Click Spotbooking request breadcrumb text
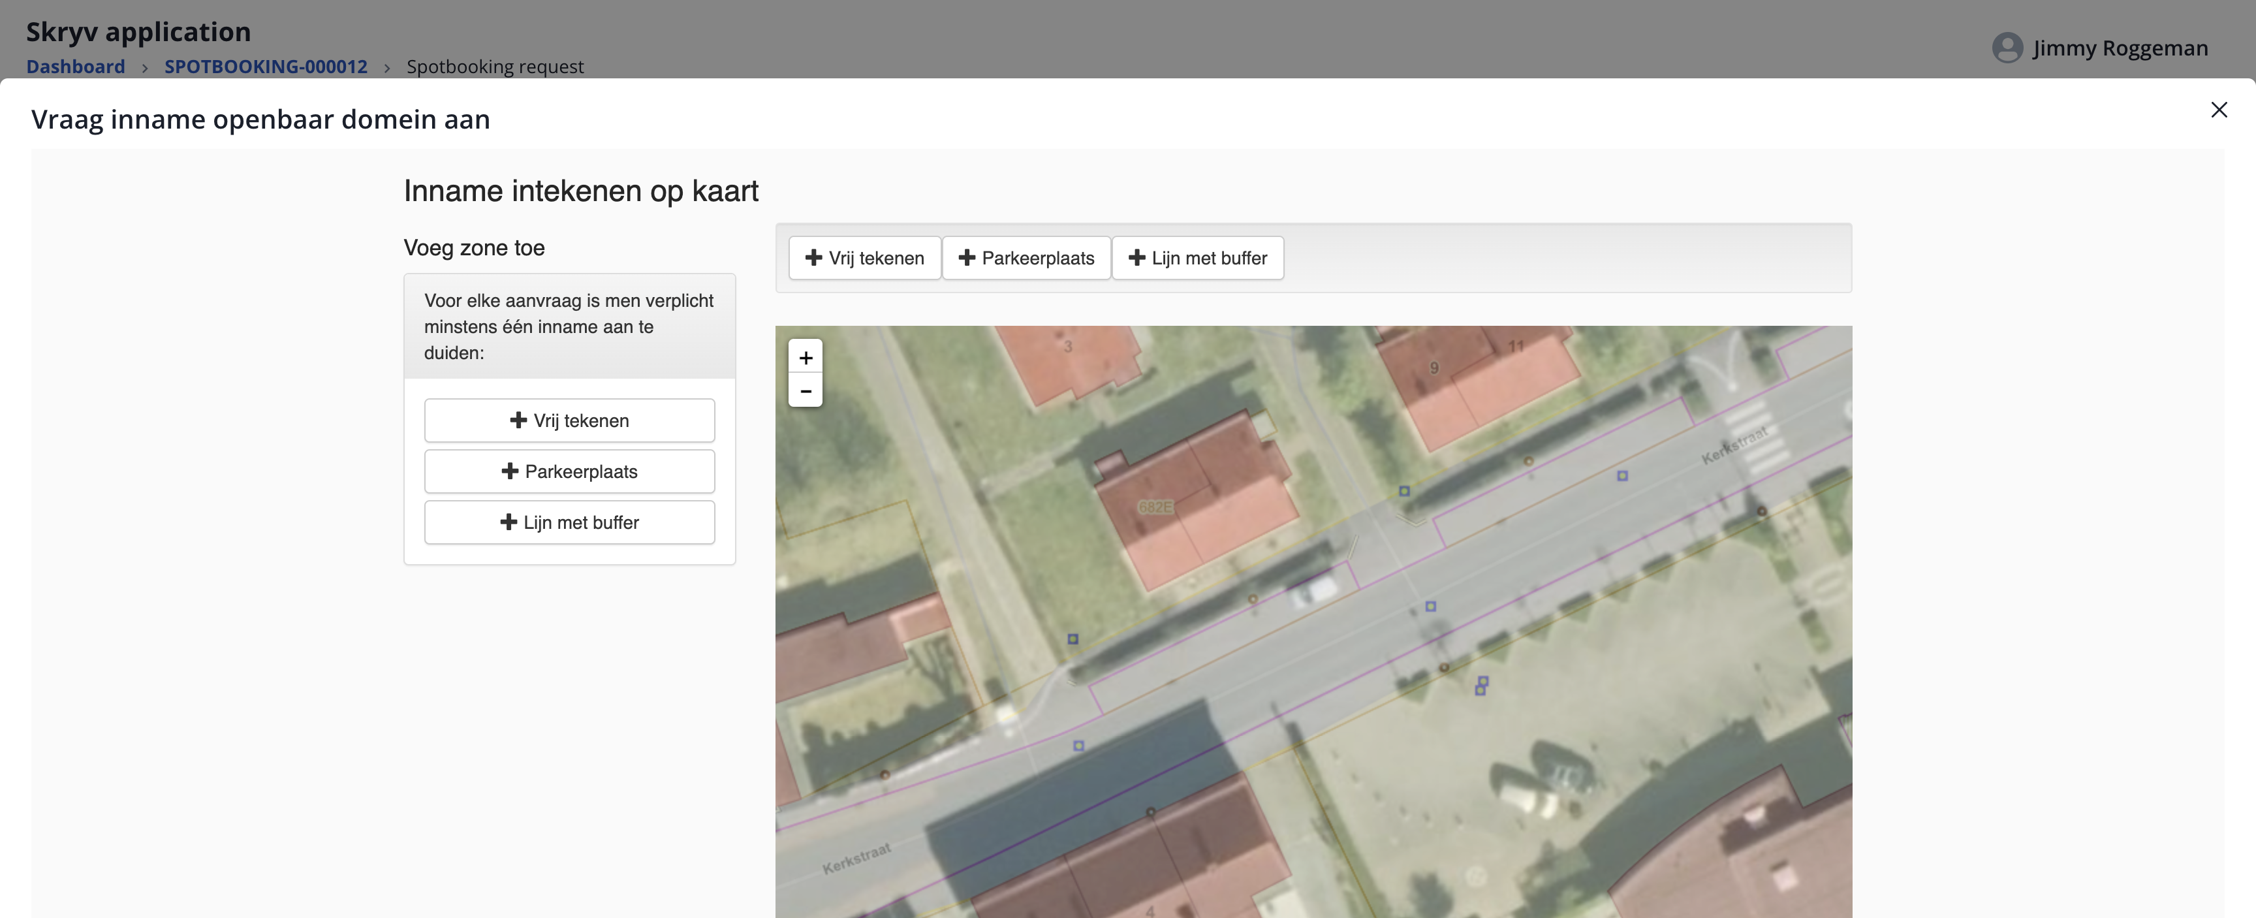The width and height of the screenshot is (2256, 918). point(495,67)
